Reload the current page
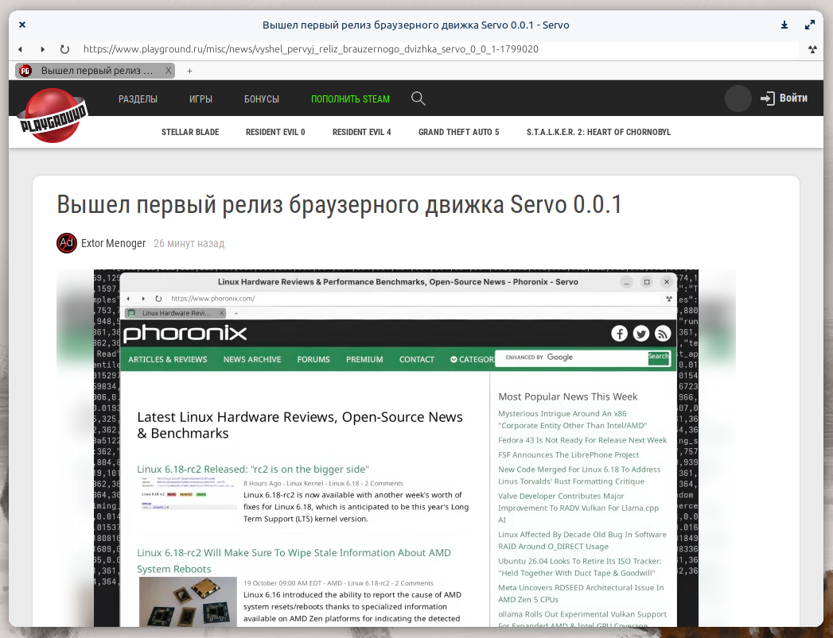The height and width of the screenshot is (638, 833). [64, 49]
